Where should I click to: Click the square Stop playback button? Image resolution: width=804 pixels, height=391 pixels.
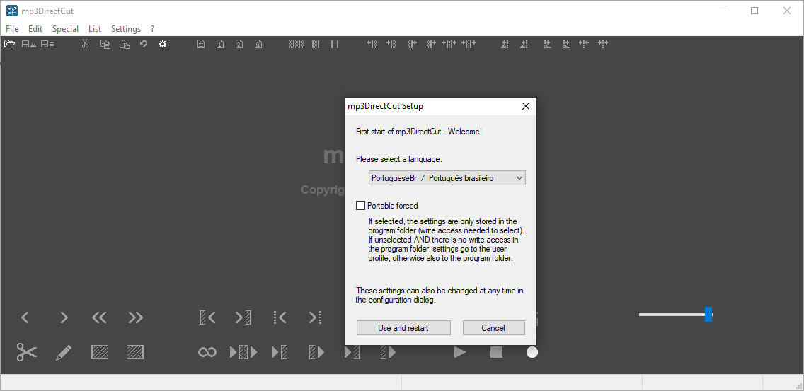[x=496, y=352]
